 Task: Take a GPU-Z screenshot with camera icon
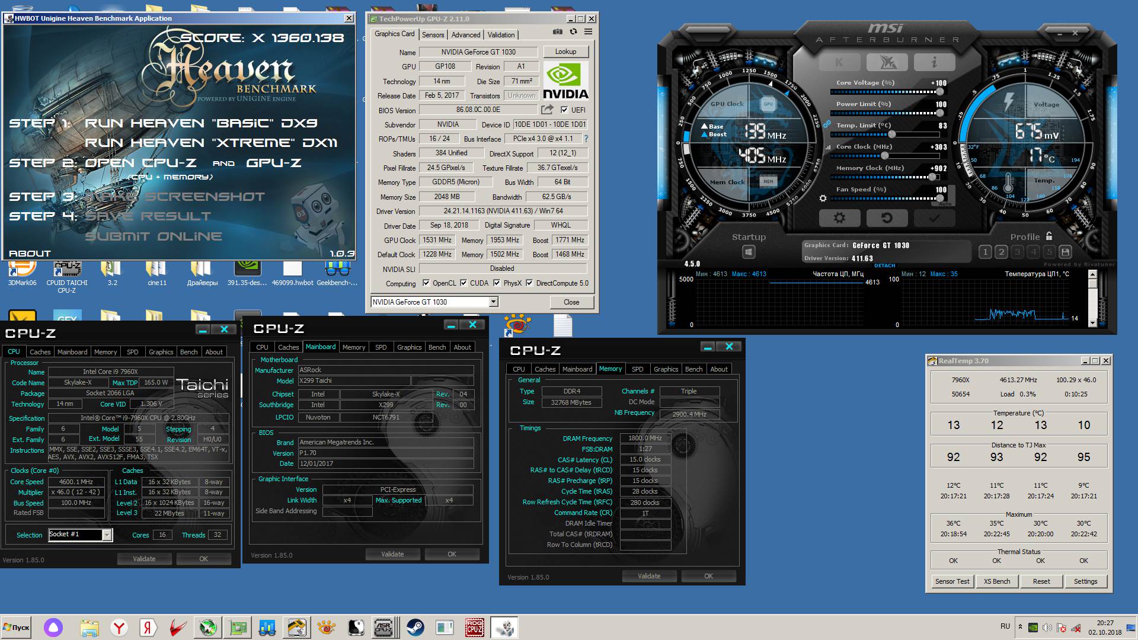coord(557,31)
